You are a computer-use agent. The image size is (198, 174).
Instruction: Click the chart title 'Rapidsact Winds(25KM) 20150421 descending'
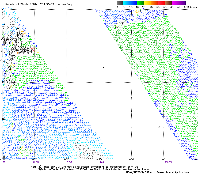[x=38, y=5]
